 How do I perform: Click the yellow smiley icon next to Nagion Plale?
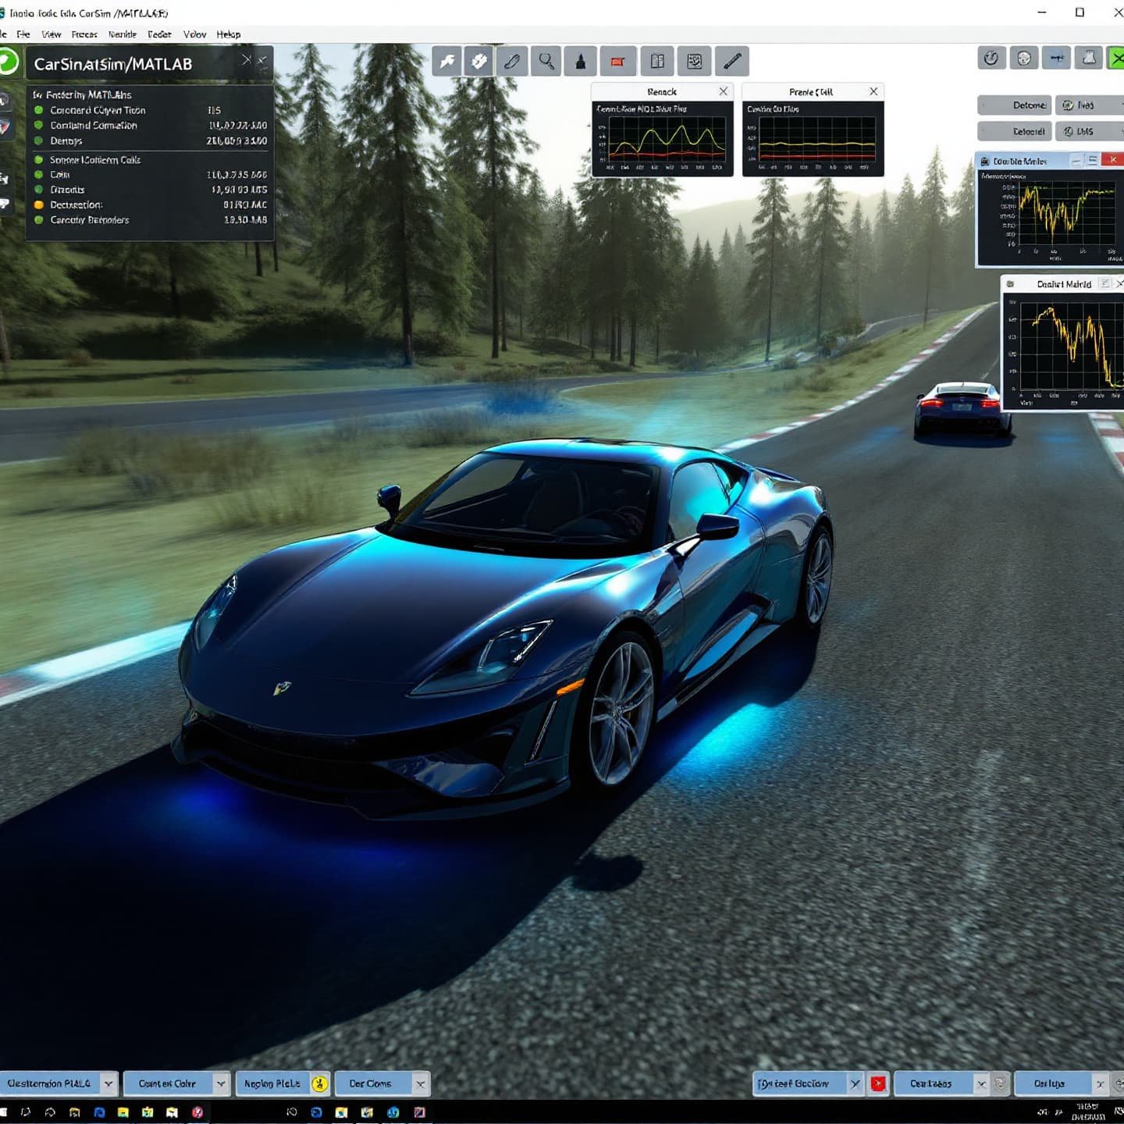coord(319,1083)
